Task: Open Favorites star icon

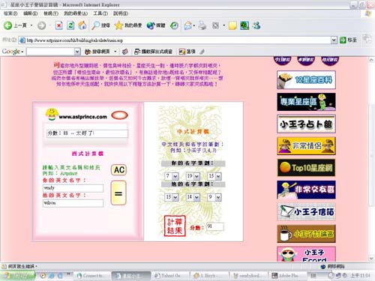Action: (128, 25)
